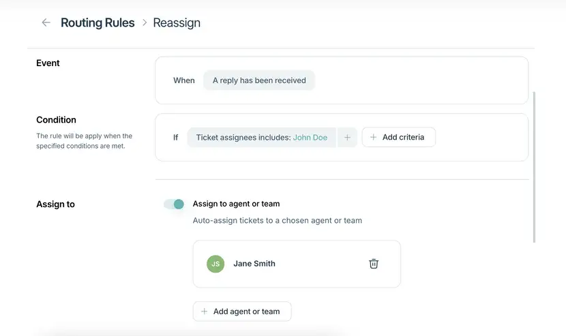Delete Jane Smith using trash icon

tap(374, 264)
